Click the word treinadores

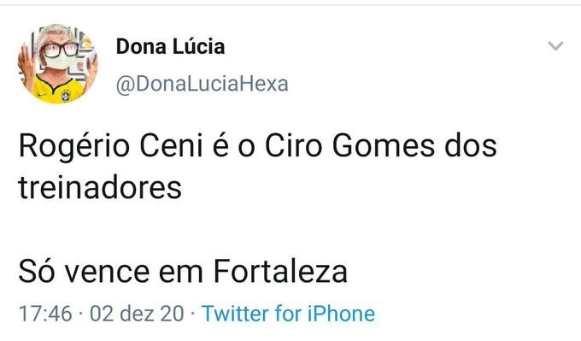(100, 187)
